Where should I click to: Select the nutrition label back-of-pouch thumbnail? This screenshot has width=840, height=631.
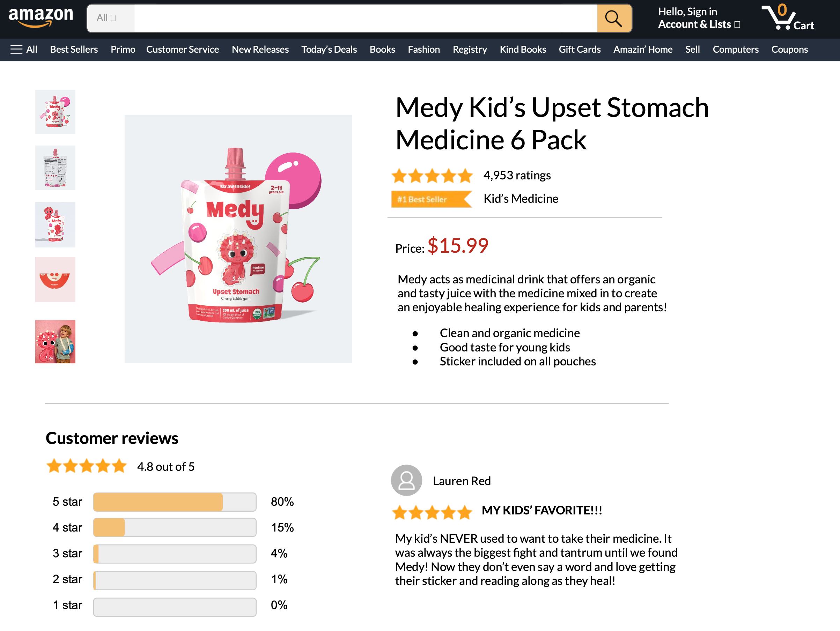55,168
